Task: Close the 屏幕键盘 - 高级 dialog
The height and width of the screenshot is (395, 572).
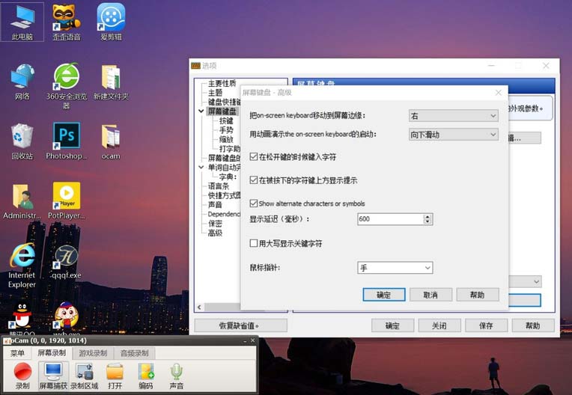Action: 499,93
